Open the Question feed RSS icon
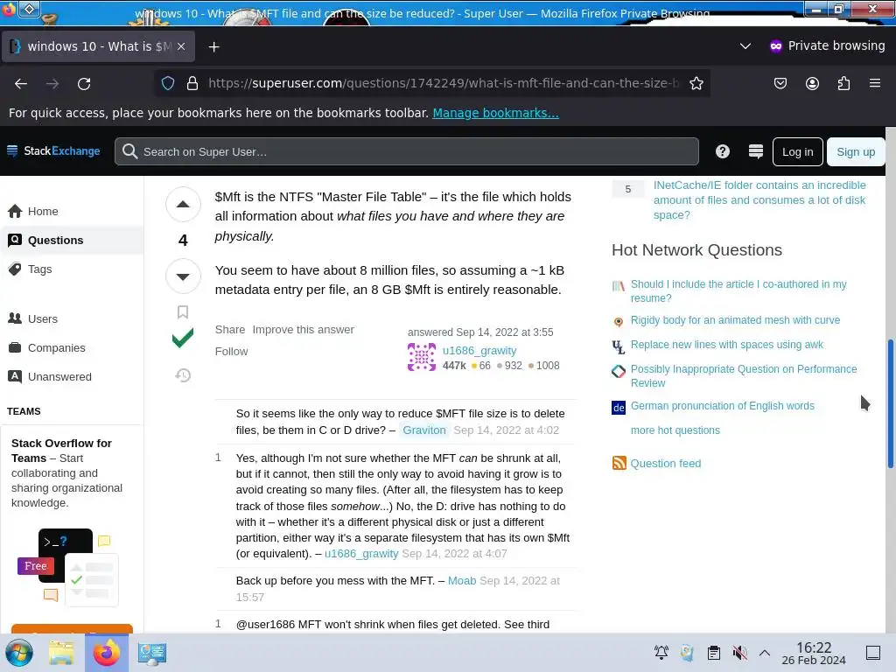This screenshot has width=896, height=672. (x=619, y=463)
